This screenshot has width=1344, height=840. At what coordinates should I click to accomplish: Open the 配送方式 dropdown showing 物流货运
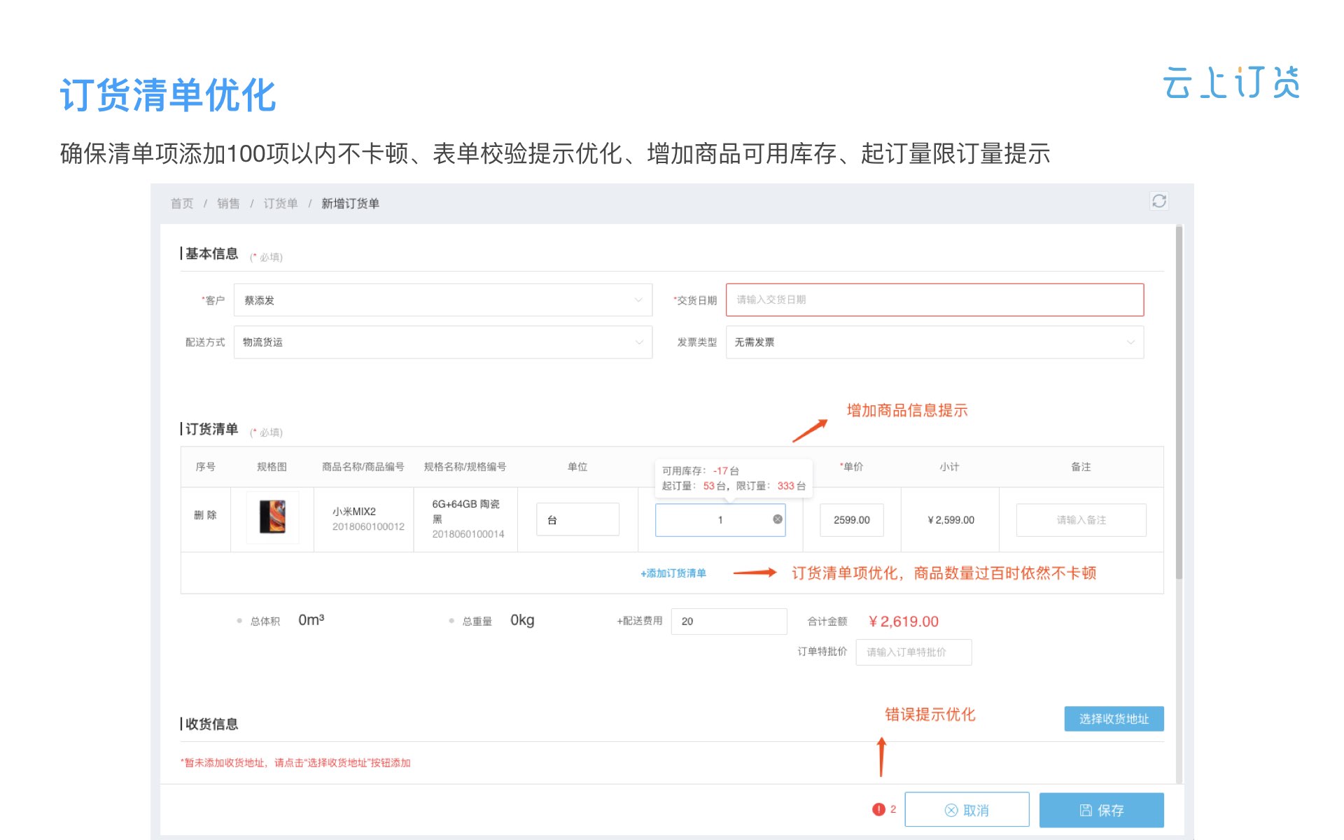tap(442, 342)
